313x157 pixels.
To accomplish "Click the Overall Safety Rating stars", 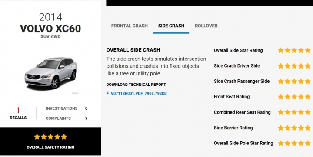I will click(50, 137).
